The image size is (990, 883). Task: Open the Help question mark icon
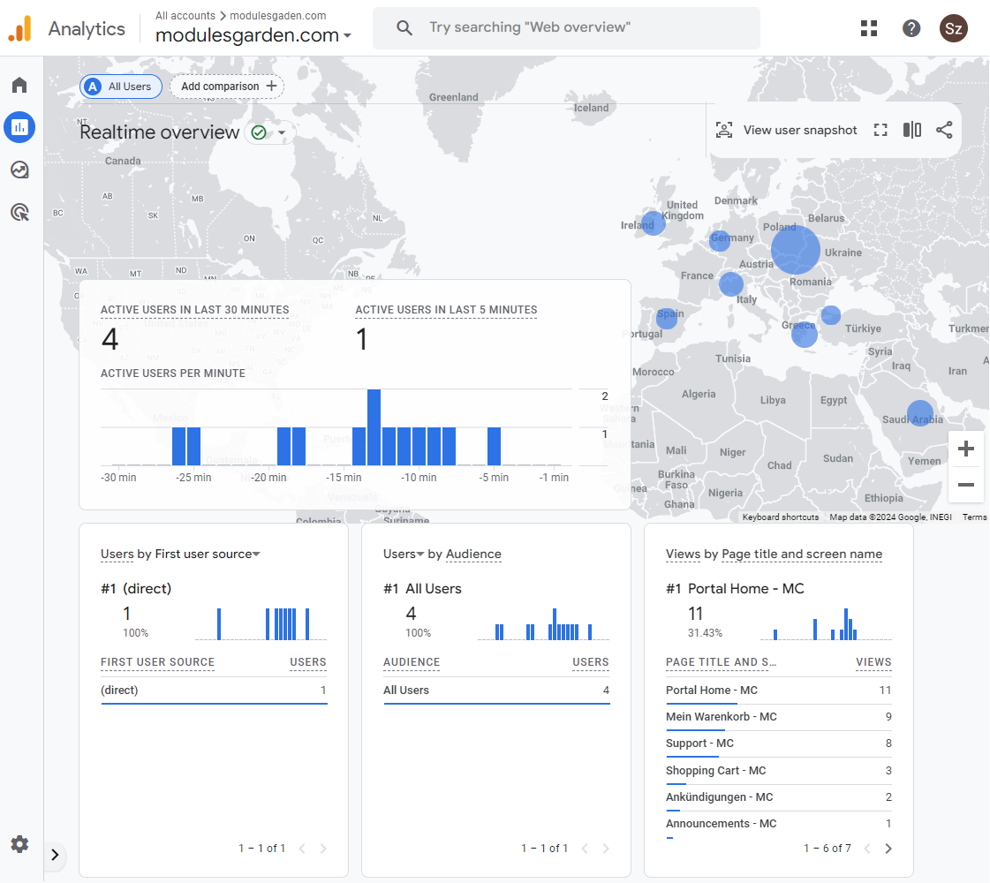(911, 28)
